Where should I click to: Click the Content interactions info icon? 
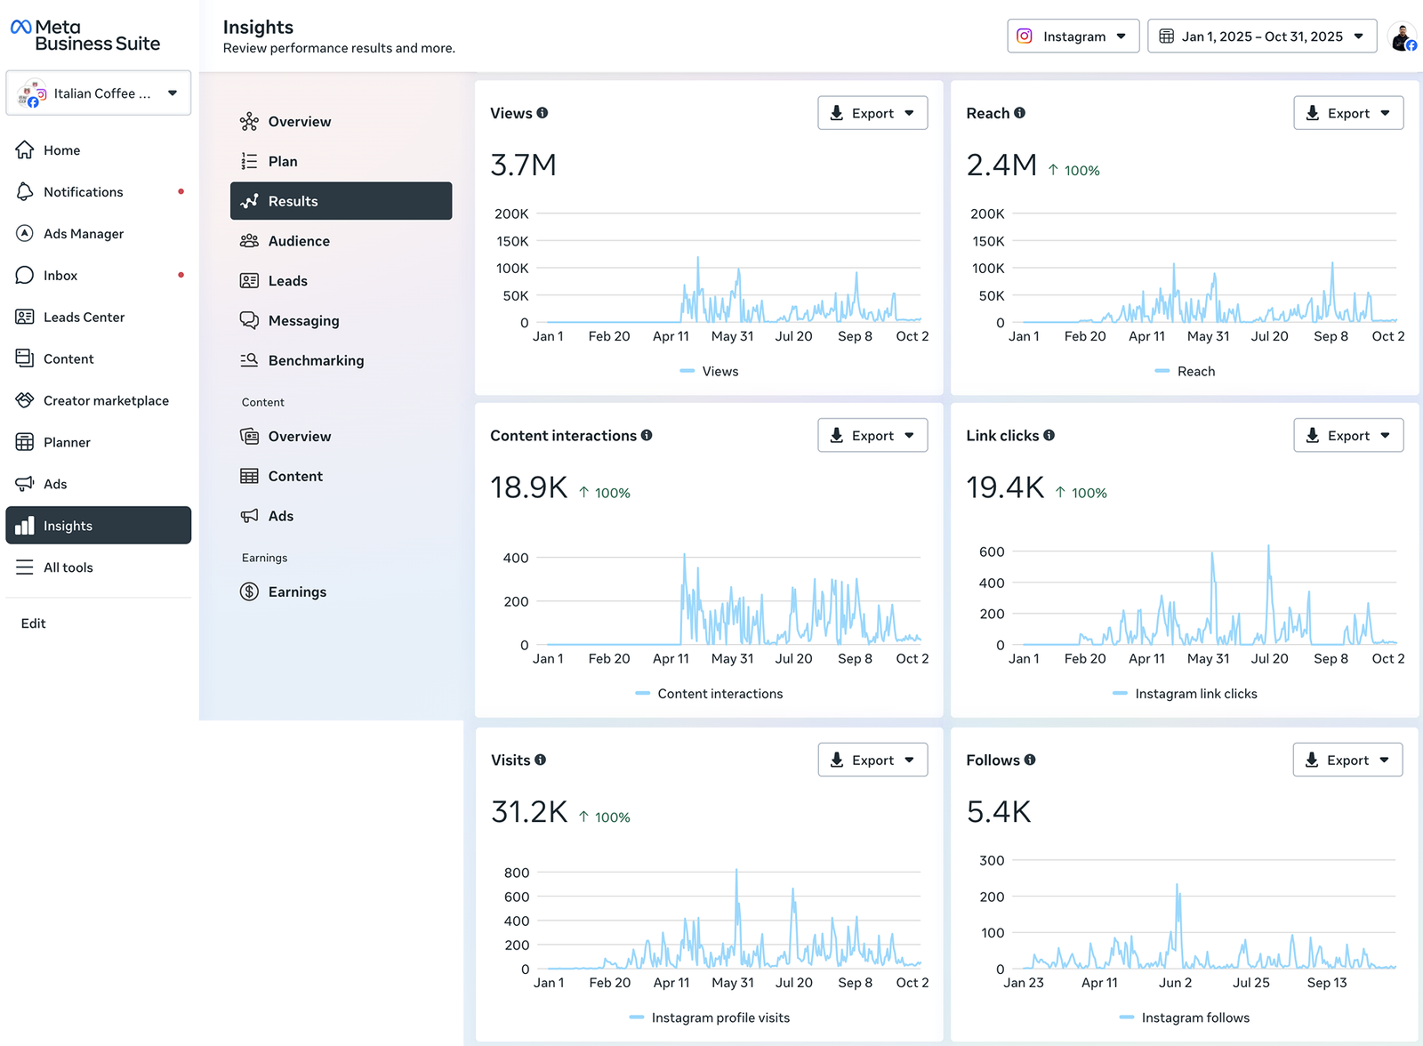click(x=647, y=435)
